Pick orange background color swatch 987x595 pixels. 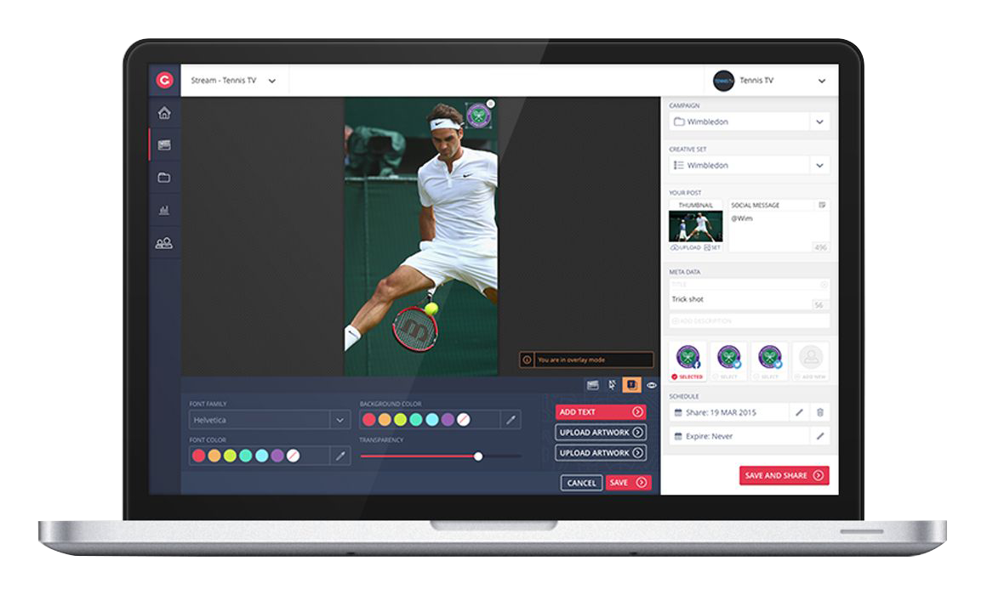[x=385, y=420]
